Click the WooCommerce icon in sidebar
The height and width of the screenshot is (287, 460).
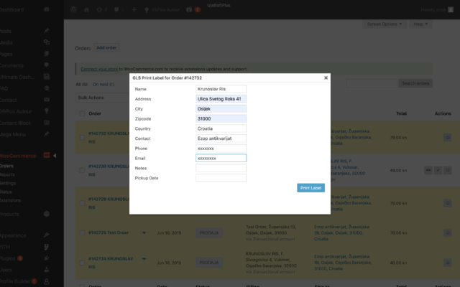(x=46, y=155)
